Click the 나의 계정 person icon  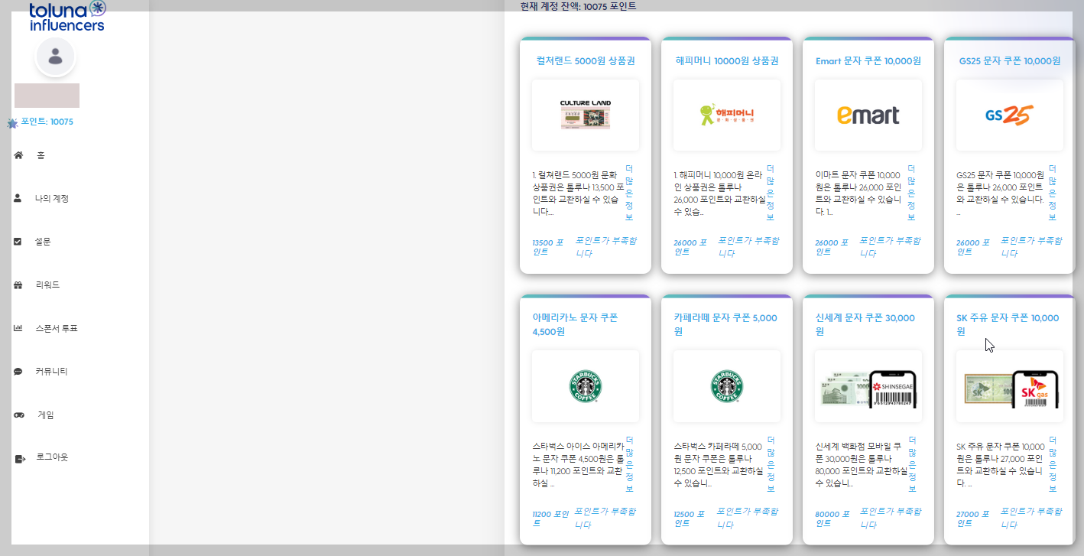coord(18,198)
